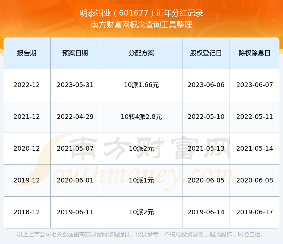This screenshot has height=244, width=283.
Task: Click ex-dividend date 2023-06-07
Action: [254, 85]
